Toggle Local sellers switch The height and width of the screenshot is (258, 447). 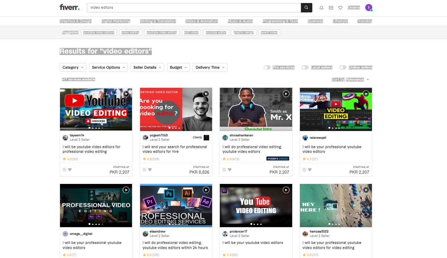click(305, 67)
